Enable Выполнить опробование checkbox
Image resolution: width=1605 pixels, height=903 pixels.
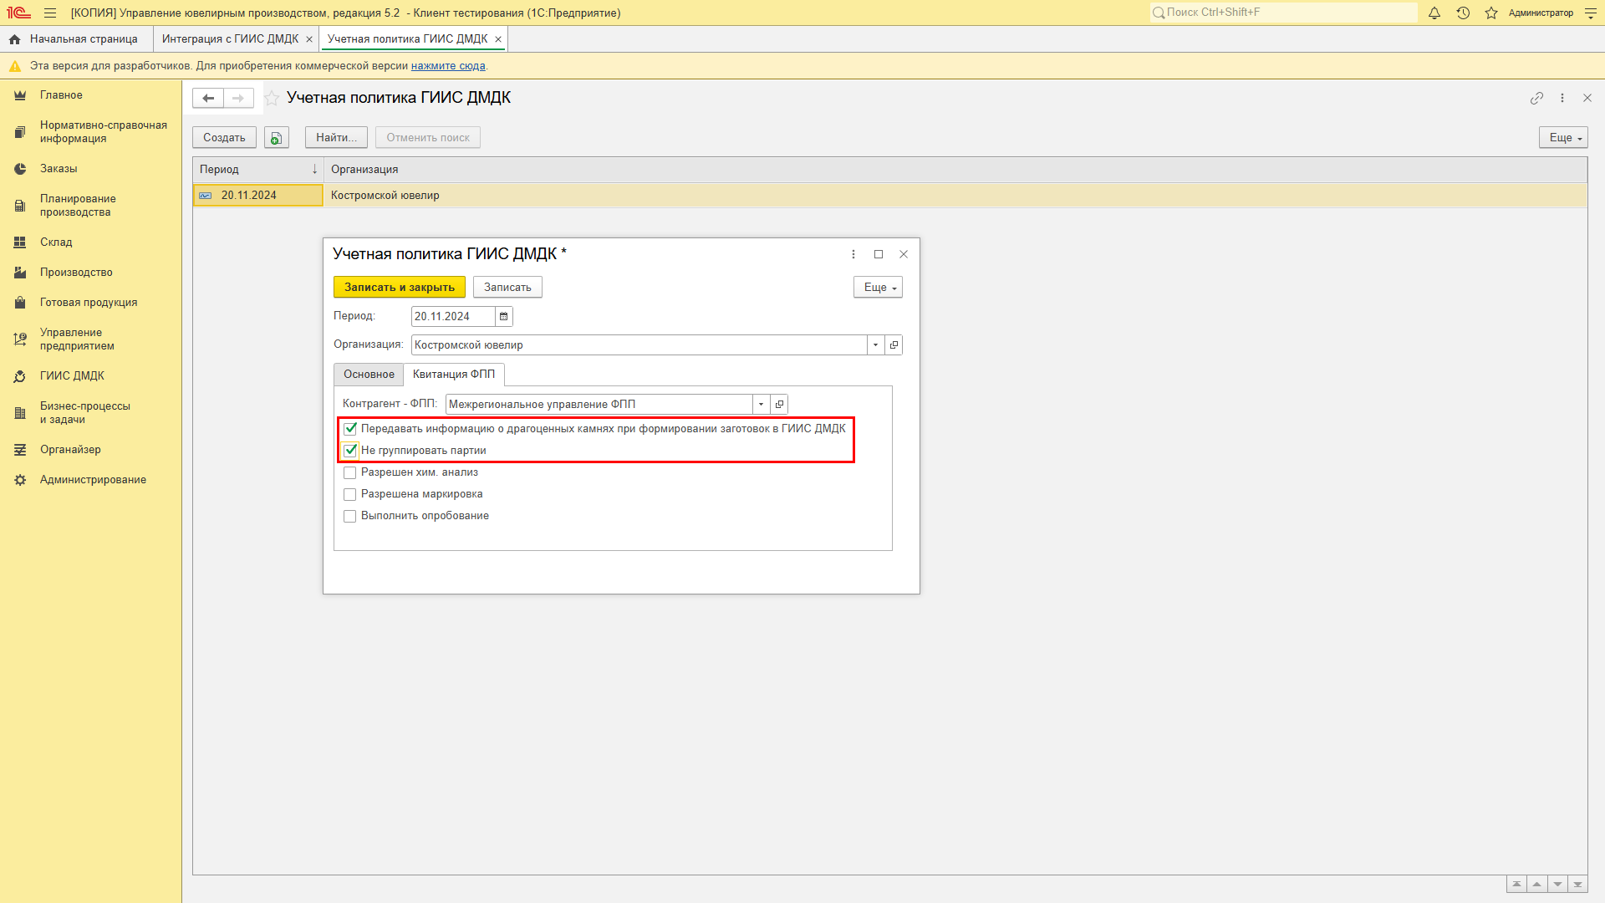pos(350,516)
